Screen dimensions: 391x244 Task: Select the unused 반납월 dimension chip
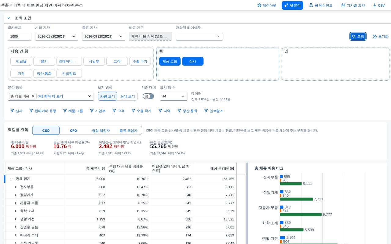point(21,61)
